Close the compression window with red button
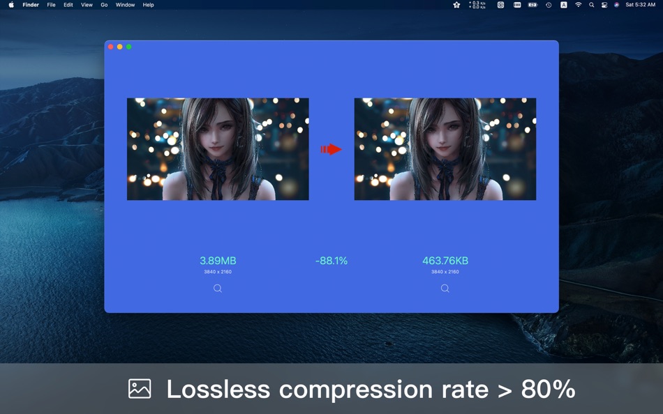The height and width of the screenshot is (414, 663). (111, 47)
